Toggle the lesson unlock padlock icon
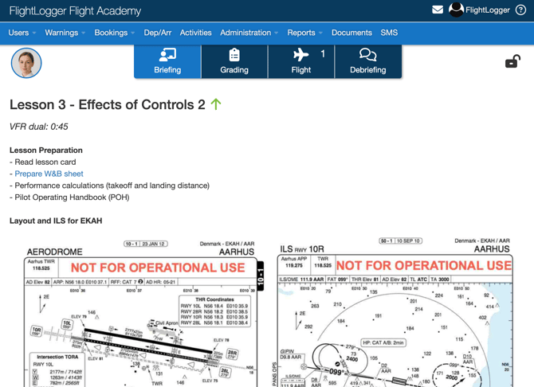The image size is (534, 387). 512,61
